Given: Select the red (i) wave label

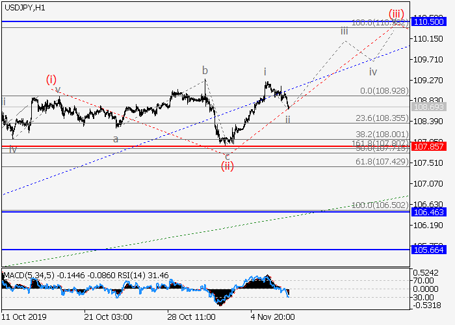Looking at the screenshot, I should point(51,79).
